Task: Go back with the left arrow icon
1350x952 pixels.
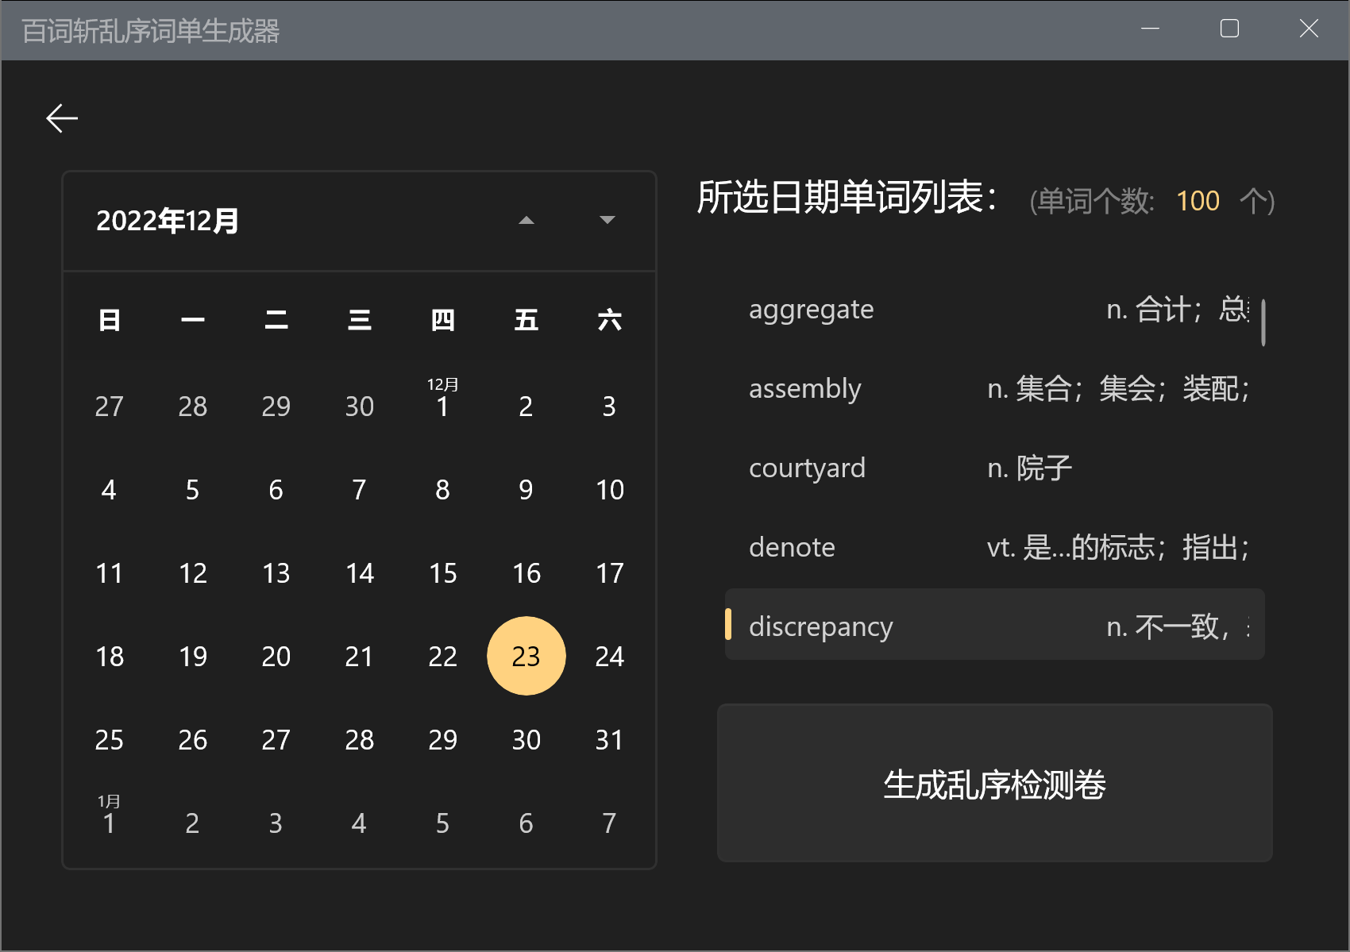Action: [62, 118]
